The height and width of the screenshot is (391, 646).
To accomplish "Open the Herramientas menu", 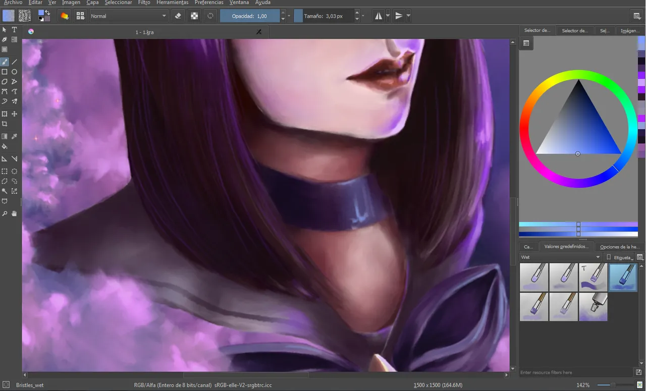I will (x=172, y=3).
